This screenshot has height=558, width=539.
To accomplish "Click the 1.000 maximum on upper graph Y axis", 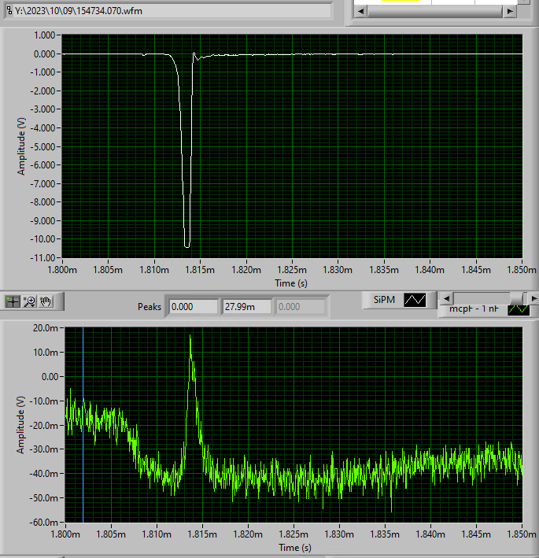I will pyautogui.click(x=44, y=35).
